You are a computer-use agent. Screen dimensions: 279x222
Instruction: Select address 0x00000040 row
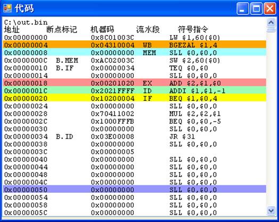coord(135,159)
